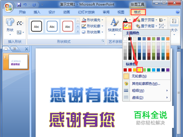Image resolution: width=183 pixels, height=137 pixels.
Task: Close the slides pane with X
Action: point(26,49)
